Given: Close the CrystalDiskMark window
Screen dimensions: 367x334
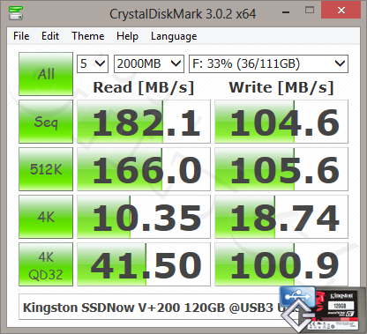Looking at the screenshot, I should tap(341, 11).
